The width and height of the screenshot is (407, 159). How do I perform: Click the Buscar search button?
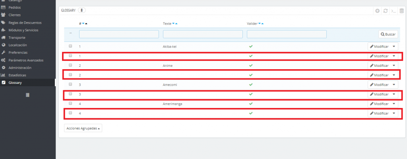pyautogui.click(x=388, y=34)
